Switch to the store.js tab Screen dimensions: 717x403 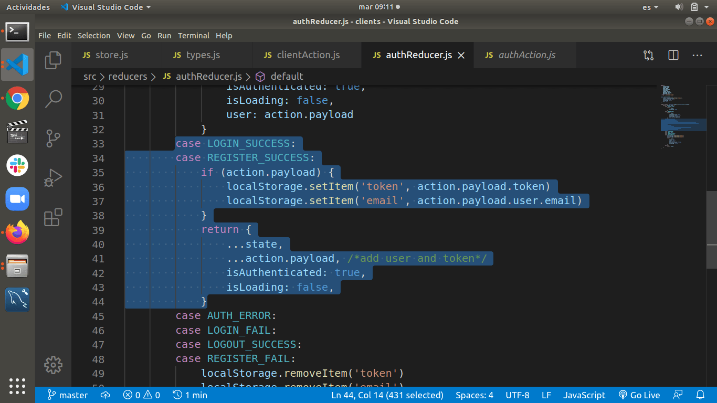click(117, 55)
